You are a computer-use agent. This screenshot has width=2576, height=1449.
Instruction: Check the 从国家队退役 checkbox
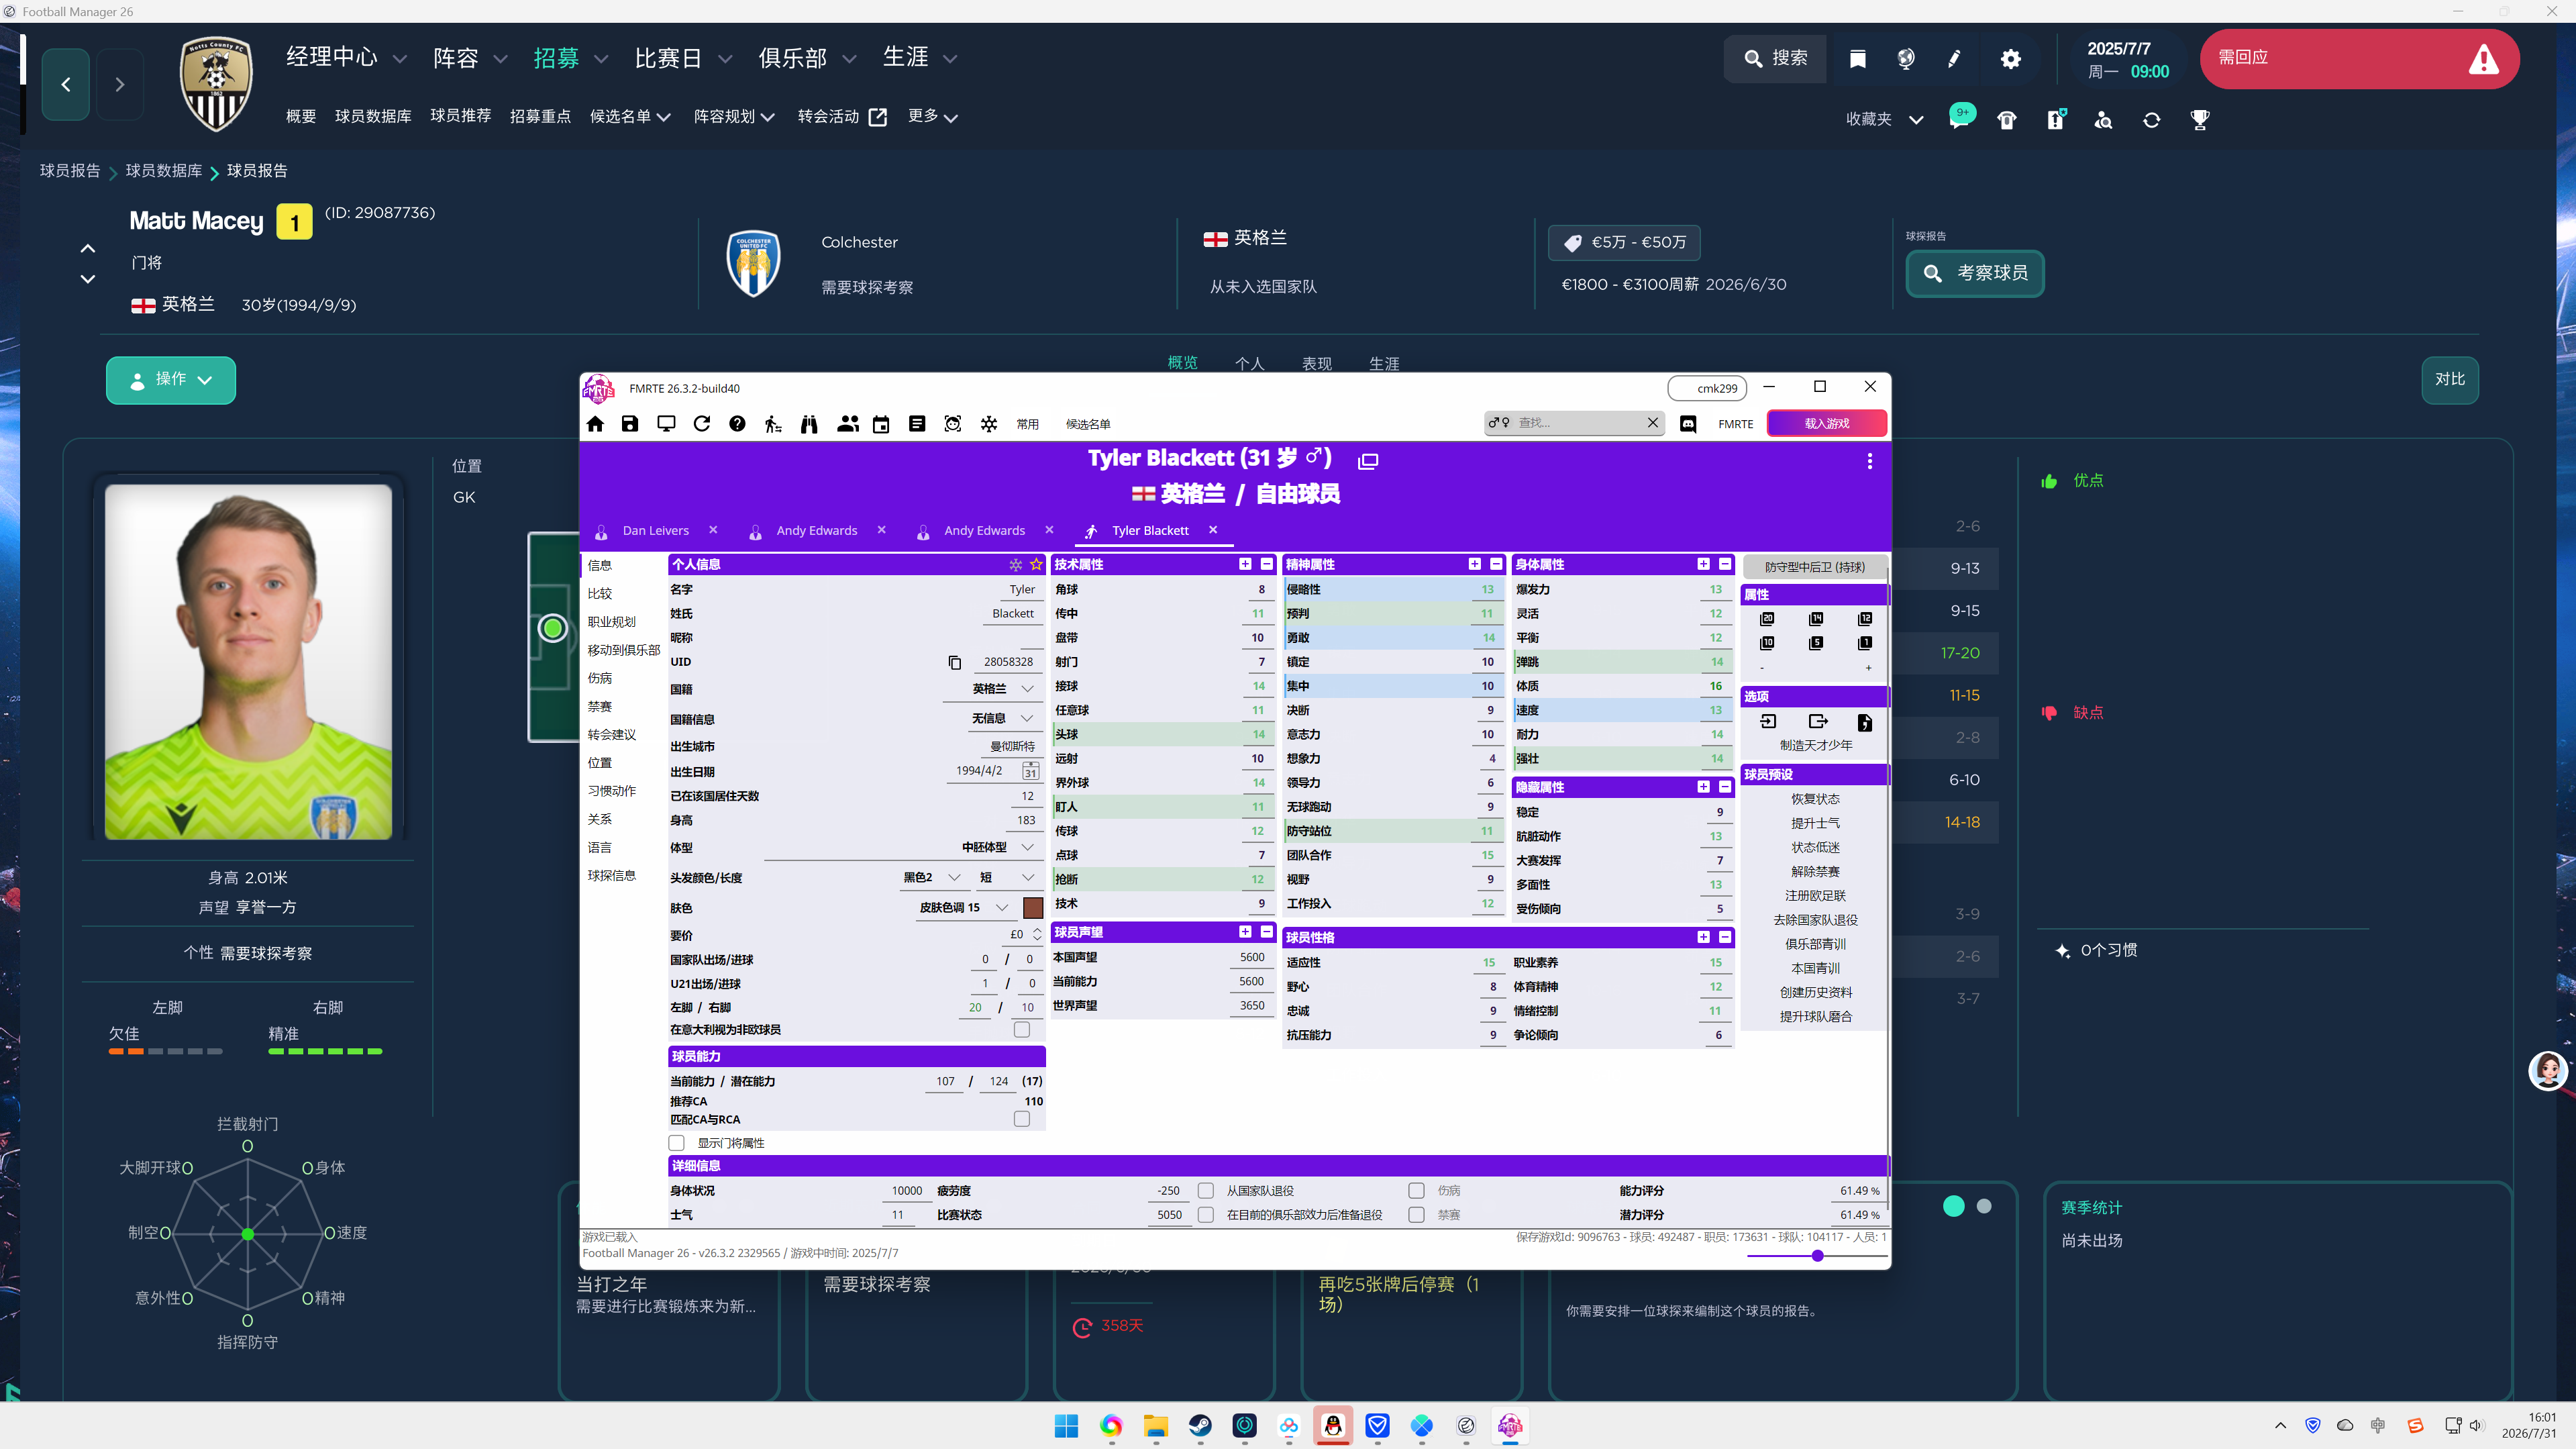1206,1191
